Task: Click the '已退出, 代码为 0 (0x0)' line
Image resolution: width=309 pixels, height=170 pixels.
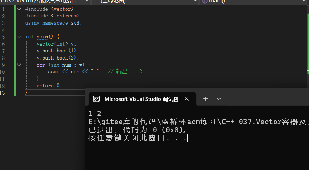Action: pyautogui.click(x=137, y=130)
